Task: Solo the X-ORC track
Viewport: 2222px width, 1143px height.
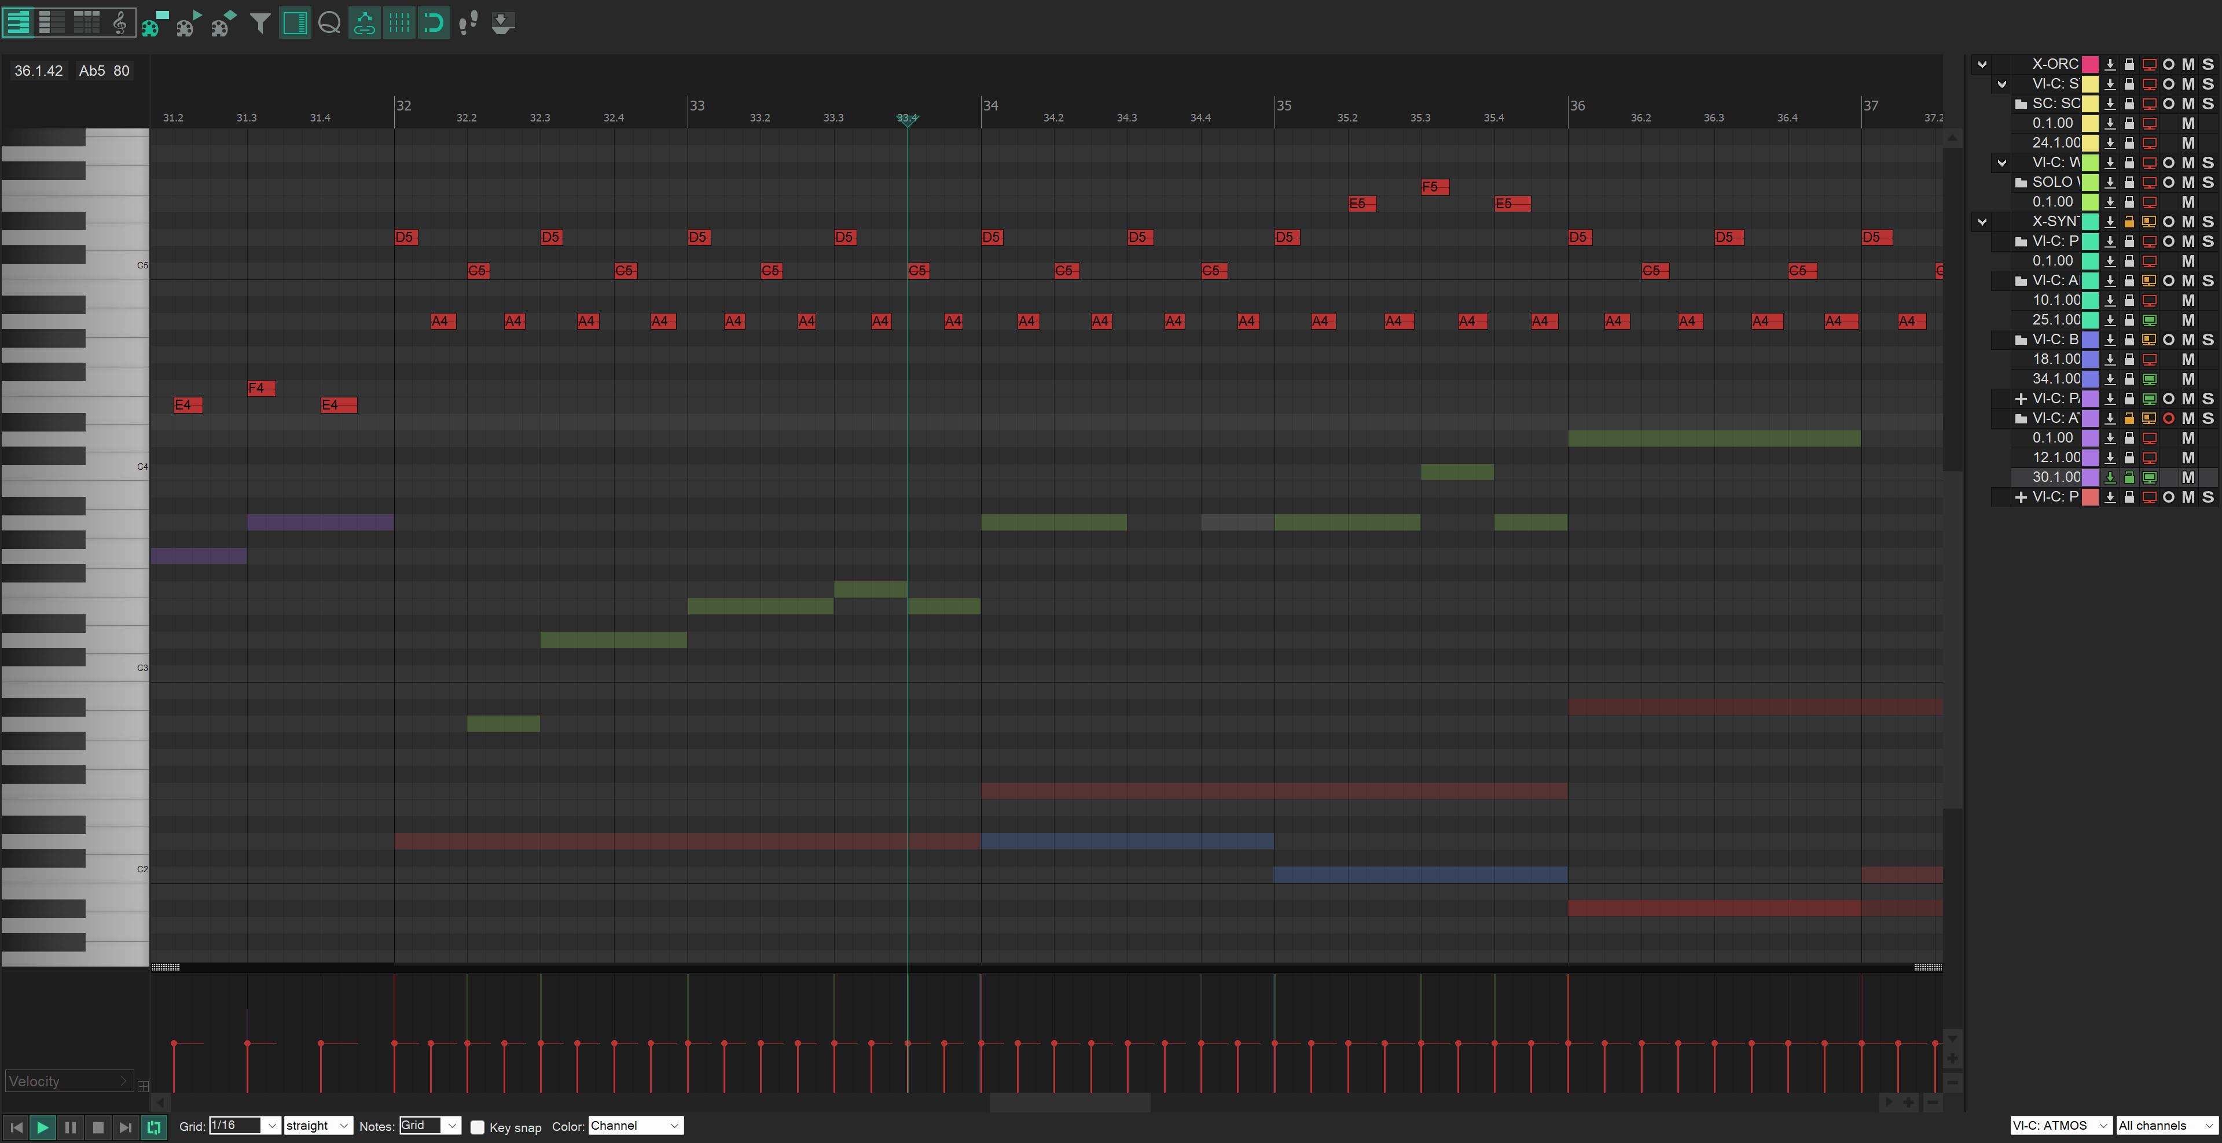Action: pos(2208,65)
